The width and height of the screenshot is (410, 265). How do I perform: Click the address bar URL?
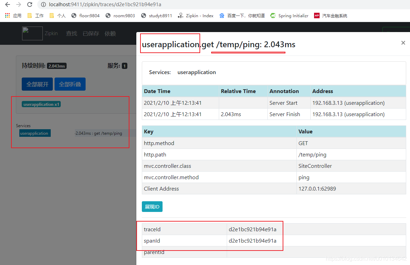pyautogui.click(x=105, y=4)
